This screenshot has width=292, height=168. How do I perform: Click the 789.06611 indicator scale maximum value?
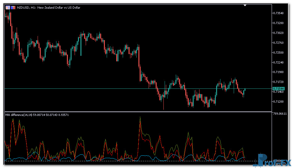coord(280,114)
